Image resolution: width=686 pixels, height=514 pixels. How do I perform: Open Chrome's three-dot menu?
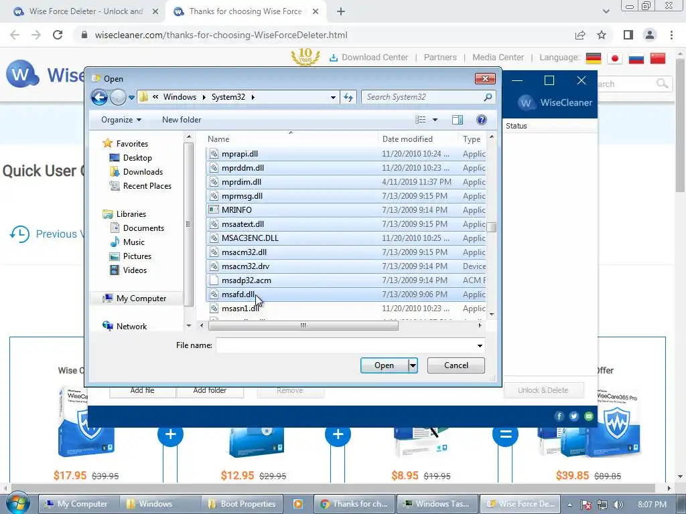pyautogui.click(x=671, y=35)
